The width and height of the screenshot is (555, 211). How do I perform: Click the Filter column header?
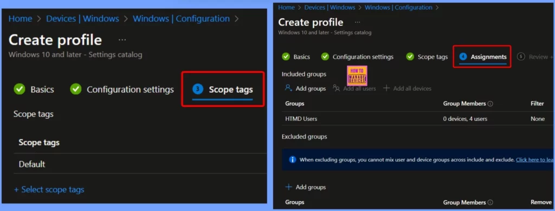click(537, 104)
